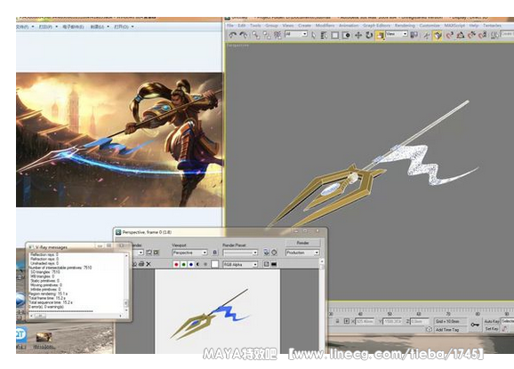Click the V-Ray messages vertical scrollbar
The height and width of the screenshot is (369, 514).
click(126, 282)
